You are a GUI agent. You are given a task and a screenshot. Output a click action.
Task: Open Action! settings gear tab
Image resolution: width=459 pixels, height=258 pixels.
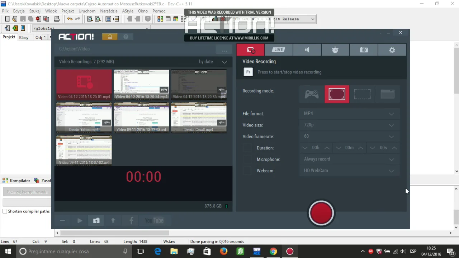tap(392, 50)
